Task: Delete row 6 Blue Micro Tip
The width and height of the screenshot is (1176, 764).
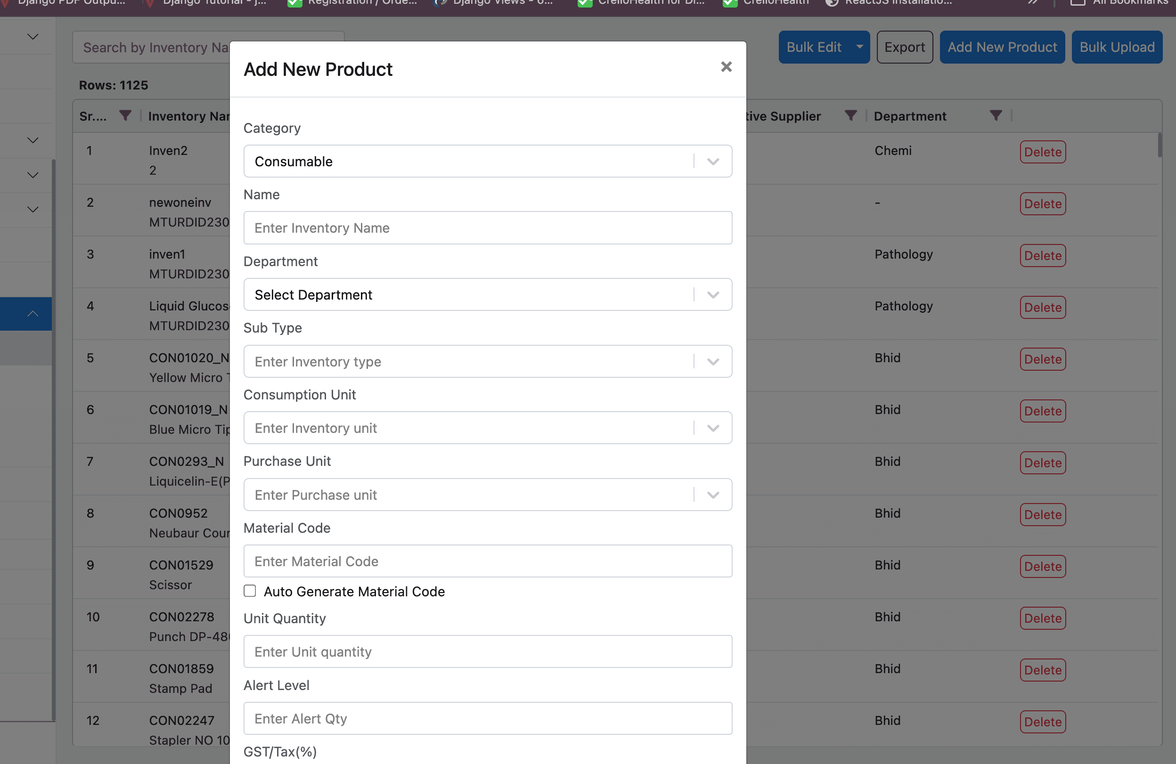Action: pyautogui.click(x=1043, y=411)
